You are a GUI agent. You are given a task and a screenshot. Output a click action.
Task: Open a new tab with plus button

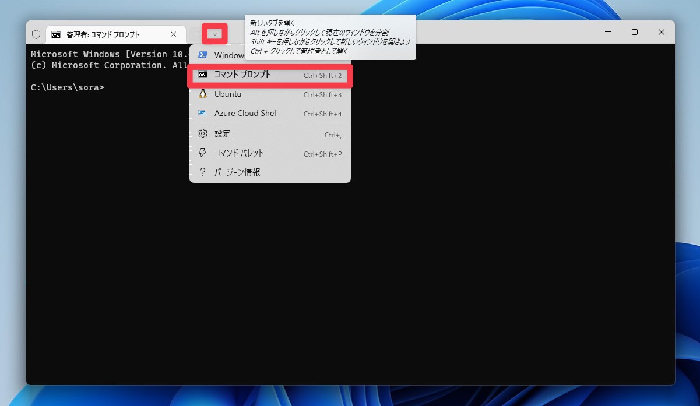[x=198, y=34]
